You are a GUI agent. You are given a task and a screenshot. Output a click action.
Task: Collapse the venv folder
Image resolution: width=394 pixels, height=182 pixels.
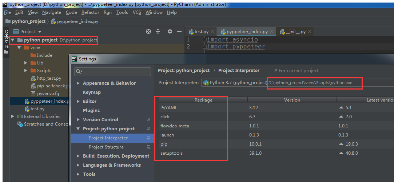pos(19,48)
